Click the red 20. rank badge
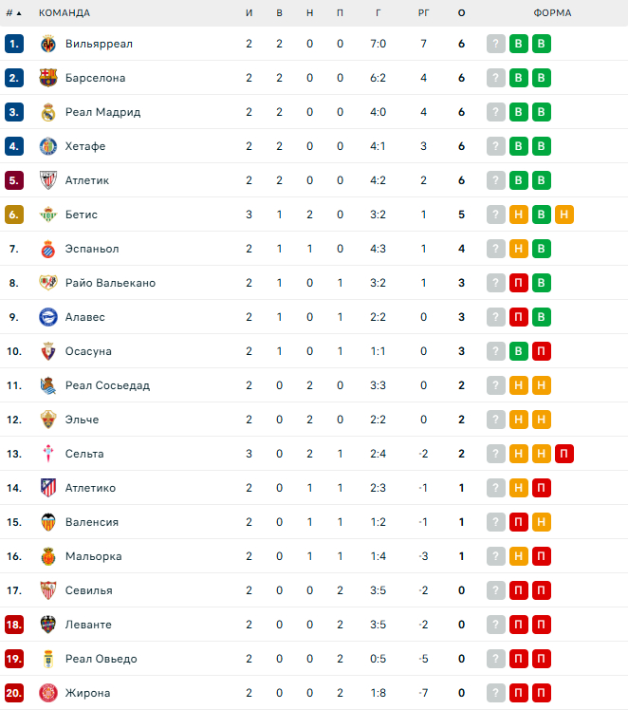This screenshot has width=628, height=710. click(x=14, y=693)
